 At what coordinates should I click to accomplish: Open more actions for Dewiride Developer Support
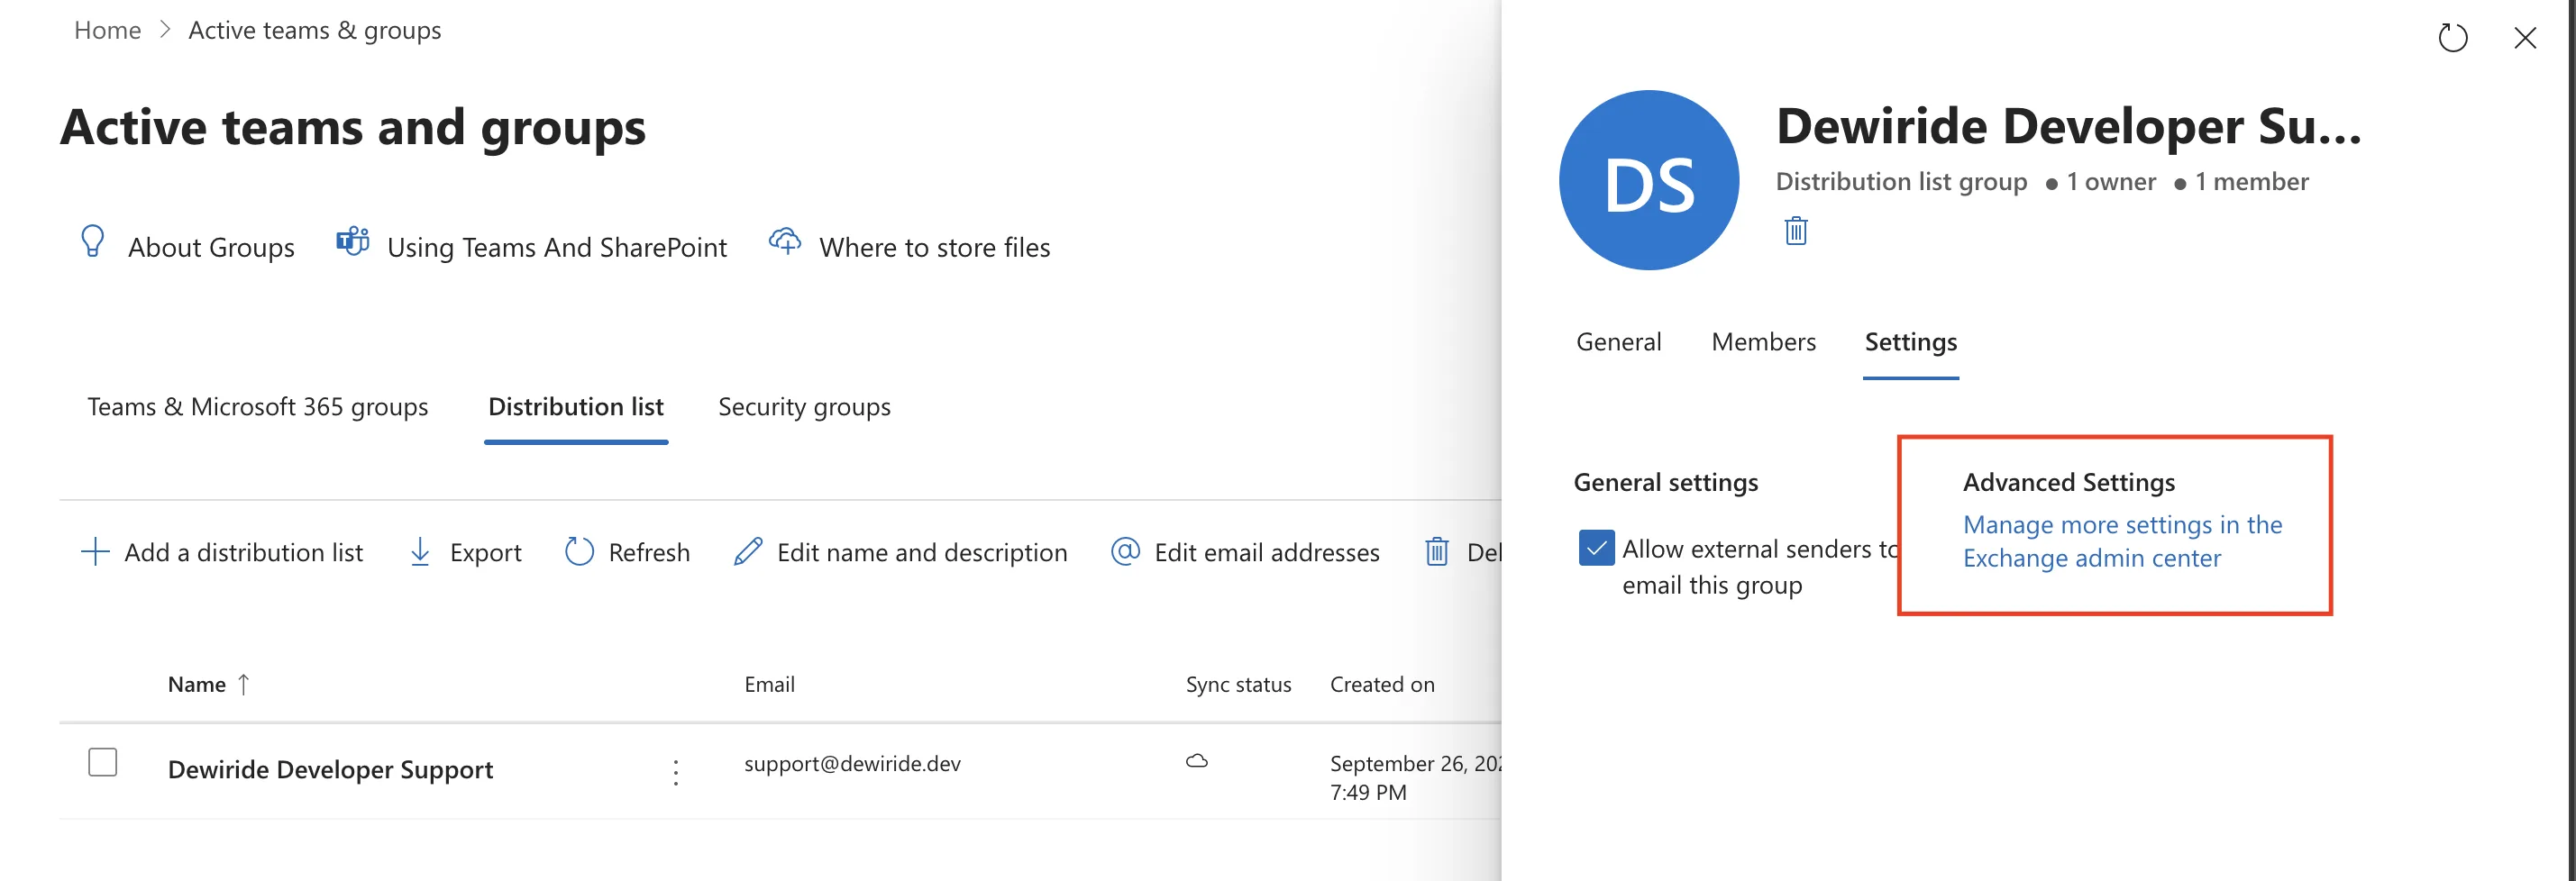point(676,771)
